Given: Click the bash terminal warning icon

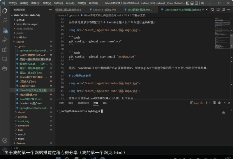Looking at the screenshot, I should coord(201,103).
